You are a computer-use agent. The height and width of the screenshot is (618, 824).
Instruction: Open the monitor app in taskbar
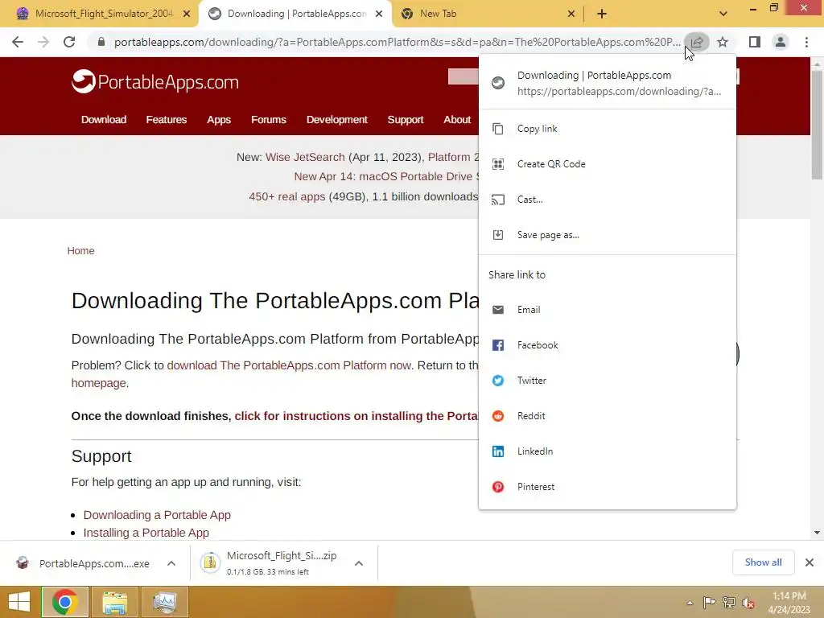164,602
